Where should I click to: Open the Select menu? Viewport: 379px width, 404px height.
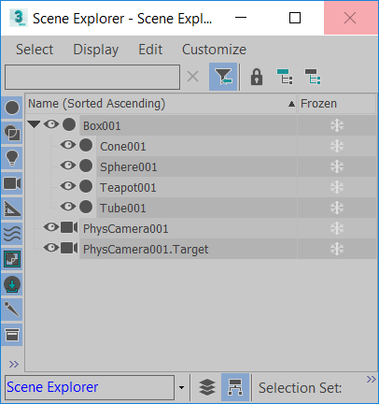click(x=35, y=50)
